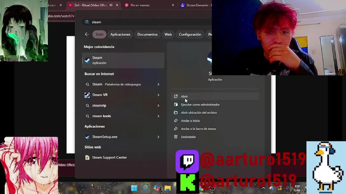Open File Explorer from the taskbar
The image size is (346, 194).
168,188
